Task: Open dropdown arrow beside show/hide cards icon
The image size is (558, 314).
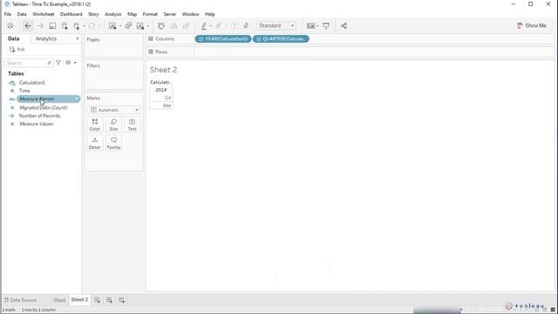Action: click(x=317, y=25)
